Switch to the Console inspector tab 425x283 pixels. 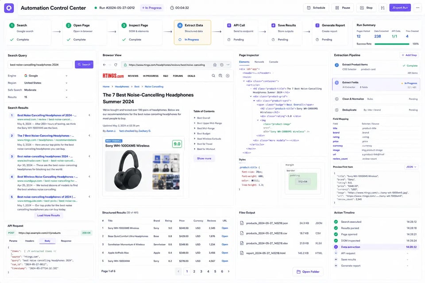coord(274,62)
